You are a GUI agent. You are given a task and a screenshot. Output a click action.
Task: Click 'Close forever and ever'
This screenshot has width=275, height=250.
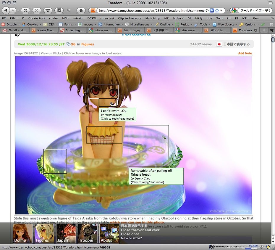click(x=140, y=230)
